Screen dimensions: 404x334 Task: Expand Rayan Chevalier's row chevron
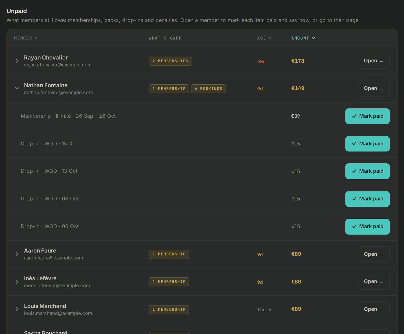pyautogui.click(x=17, y=61)
